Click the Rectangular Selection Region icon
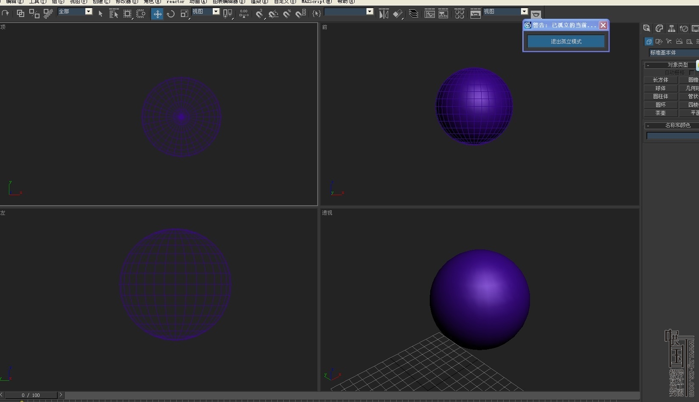 click(x=127, y=14)
